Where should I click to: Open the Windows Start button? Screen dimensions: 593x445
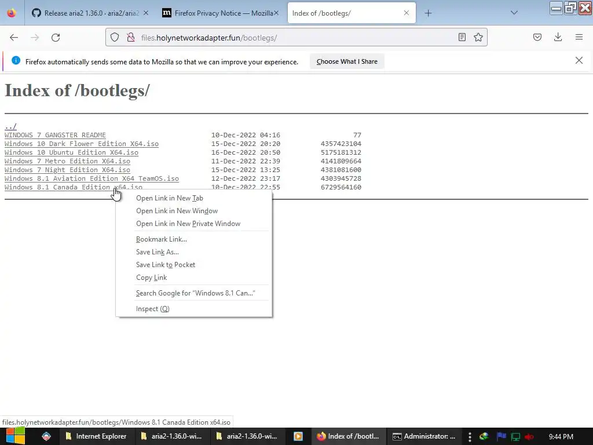pos(16,436)
